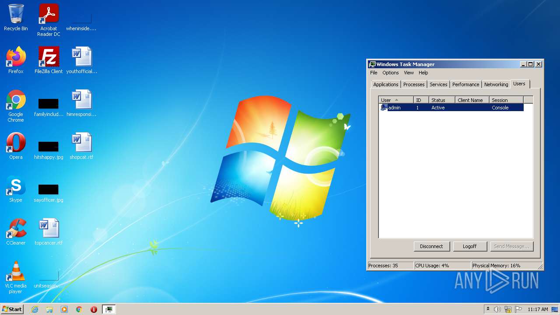This screenshot has width=560, height=315.
Task: Sort by Status column header
Action: (442, 100)
